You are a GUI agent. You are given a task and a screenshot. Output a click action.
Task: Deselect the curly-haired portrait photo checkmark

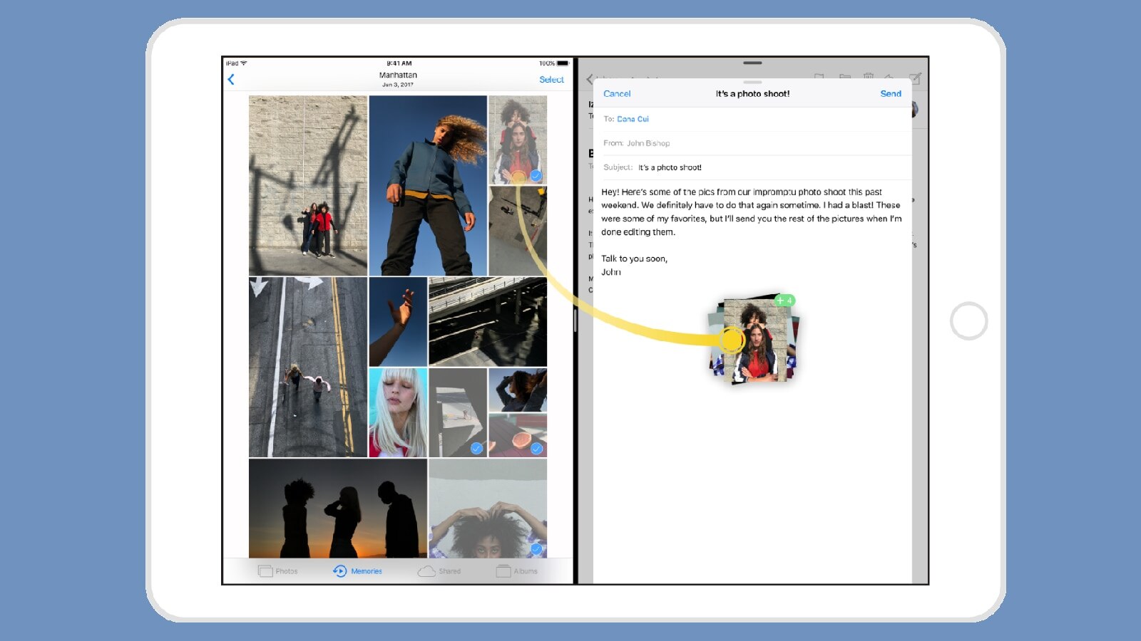tap(537, 174)
